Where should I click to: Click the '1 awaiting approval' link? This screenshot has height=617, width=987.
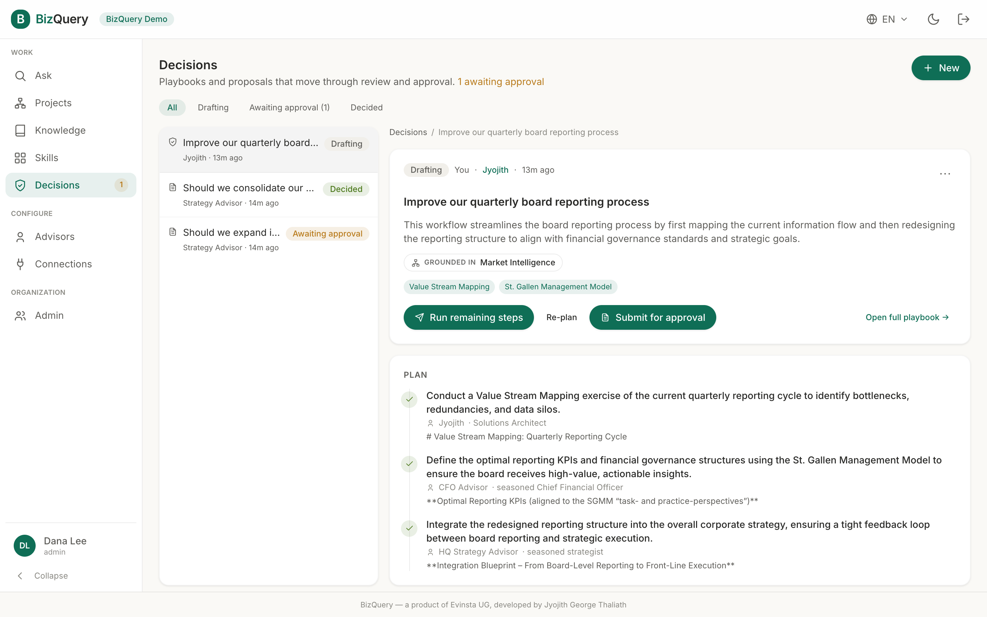click(x=500, y=82)
